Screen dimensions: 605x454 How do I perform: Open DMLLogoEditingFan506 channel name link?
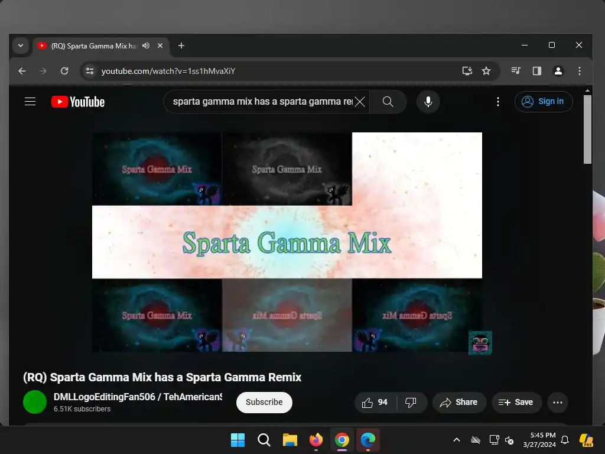[x=138, y=397]
